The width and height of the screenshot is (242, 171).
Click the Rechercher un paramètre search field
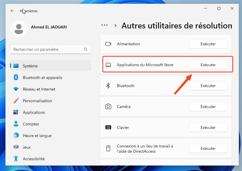coord(48,49)
